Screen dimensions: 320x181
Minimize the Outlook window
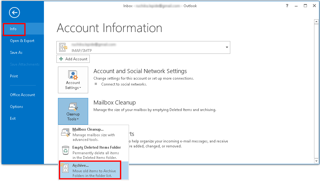(296, 6)
